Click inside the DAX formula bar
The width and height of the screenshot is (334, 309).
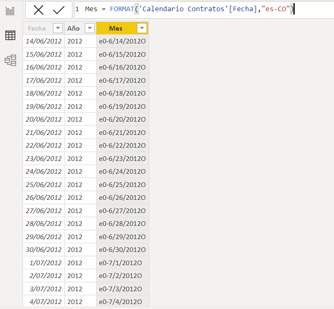(204, 10)
